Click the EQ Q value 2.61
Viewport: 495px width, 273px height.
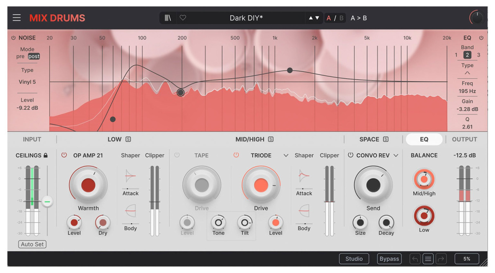click(x=467, y=127)
